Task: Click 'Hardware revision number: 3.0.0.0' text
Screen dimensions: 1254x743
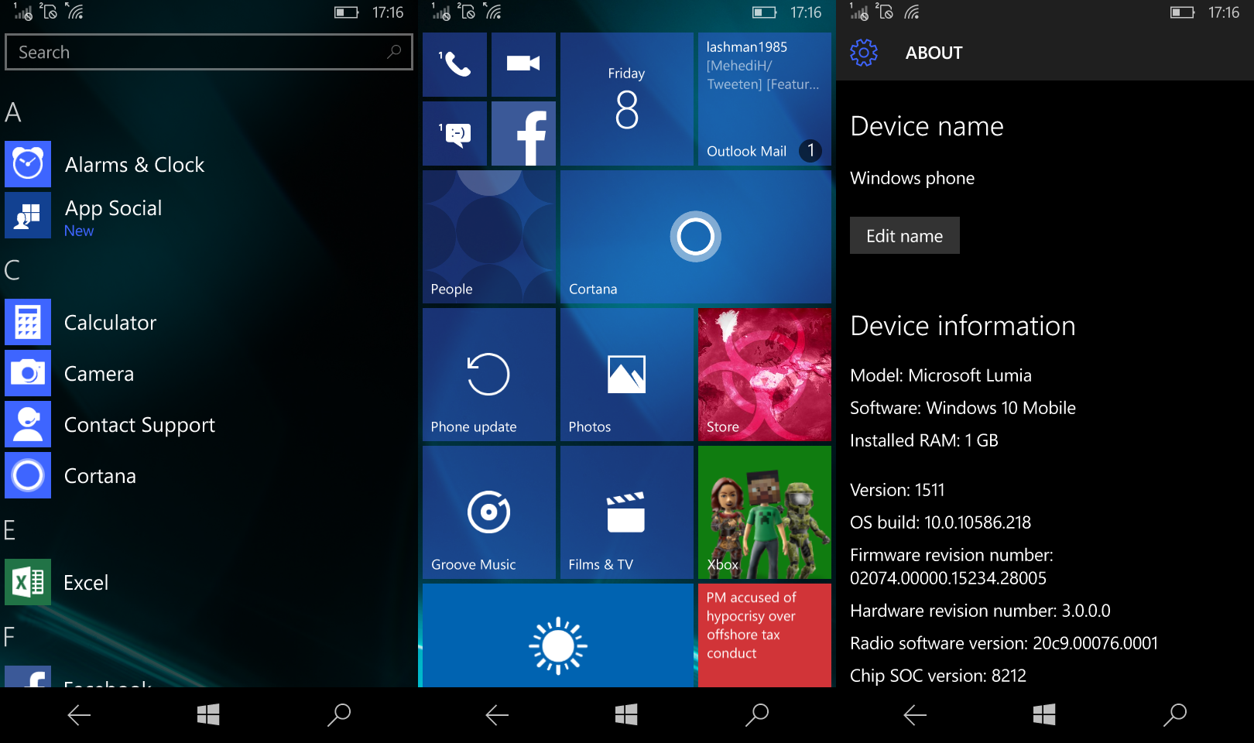Action: [x=980, y=611]
